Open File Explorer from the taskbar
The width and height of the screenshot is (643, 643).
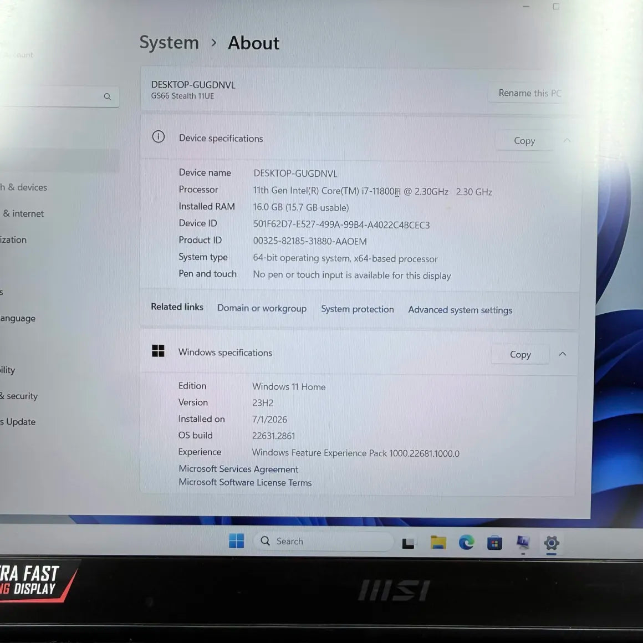click(x=438, y=543)
